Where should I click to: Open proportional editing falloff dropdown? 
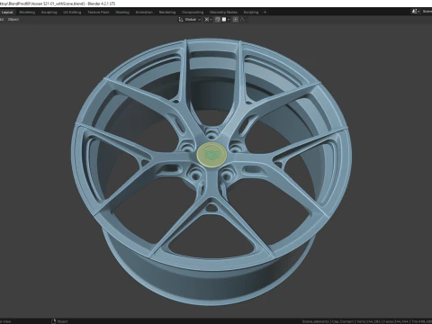pyautogui.click(x=244, y=20)
